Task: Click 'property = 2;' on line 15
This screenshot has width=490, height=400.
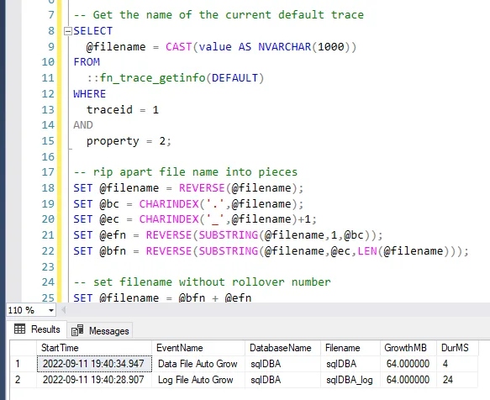Action: click(x=129, y=141)
